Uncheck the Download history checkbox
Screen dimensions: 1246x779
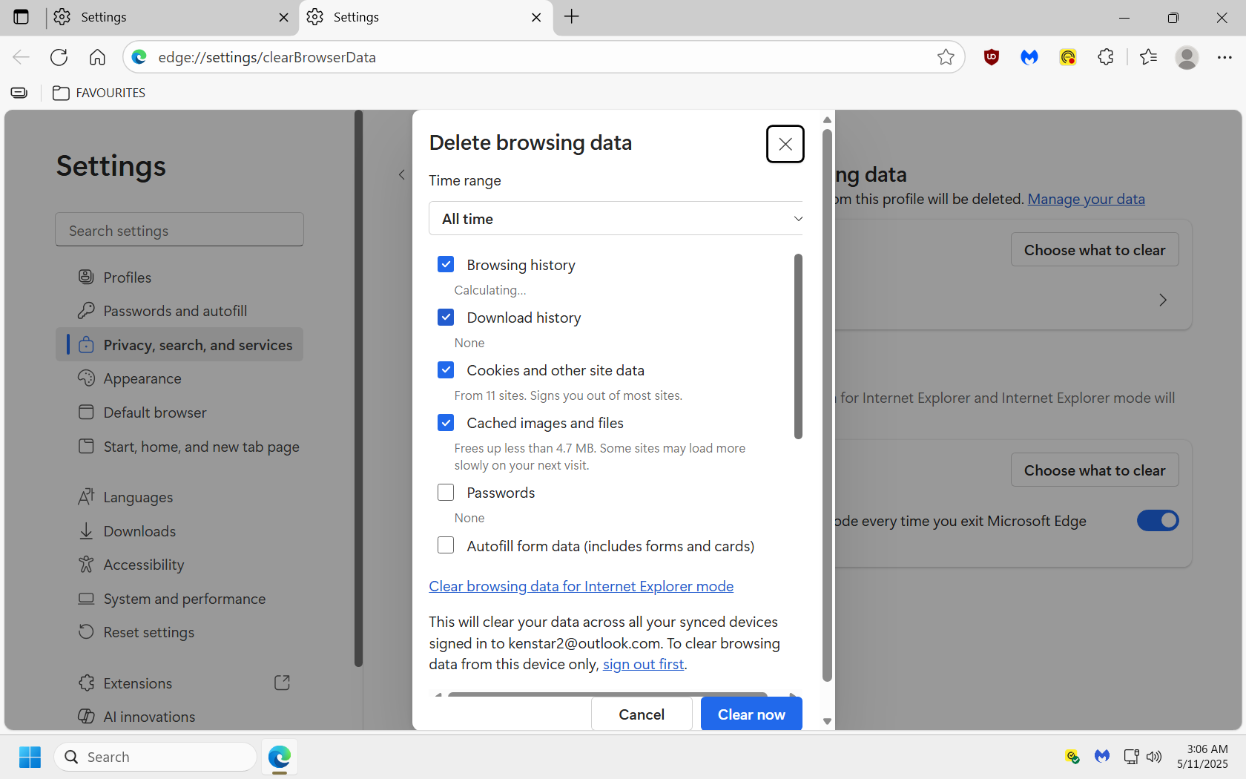pos(446,318)
